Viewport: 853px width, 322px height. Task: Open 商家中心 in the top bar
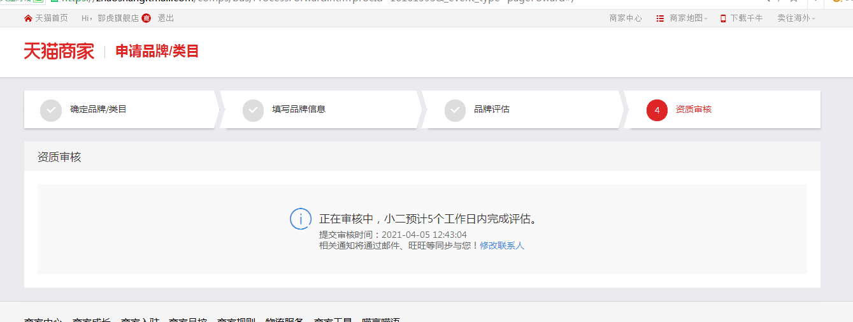click(626, 18)
